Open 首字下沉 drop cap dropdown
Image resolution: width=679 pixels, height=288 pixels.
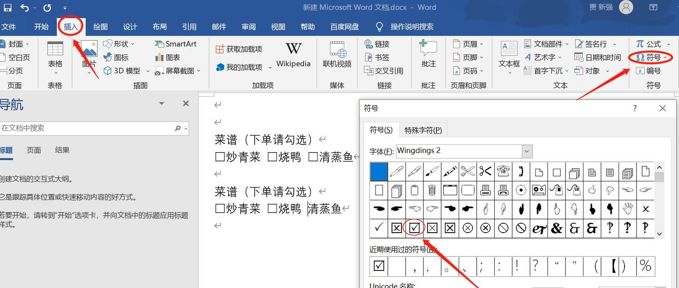tap(547, 71)
